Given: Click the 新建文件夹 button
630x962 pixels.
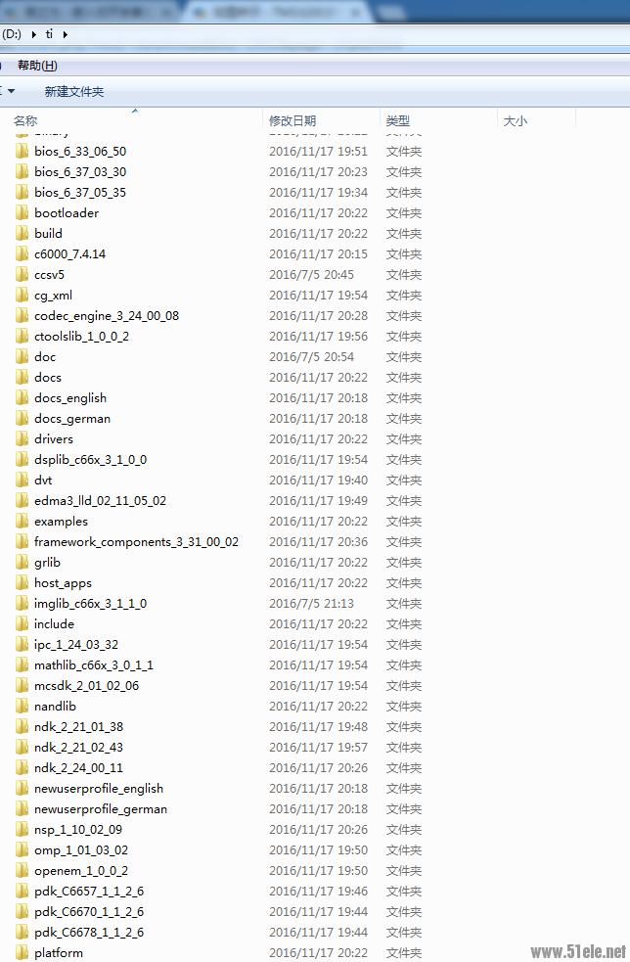Looking at the screenshot, I should point(74,91).
